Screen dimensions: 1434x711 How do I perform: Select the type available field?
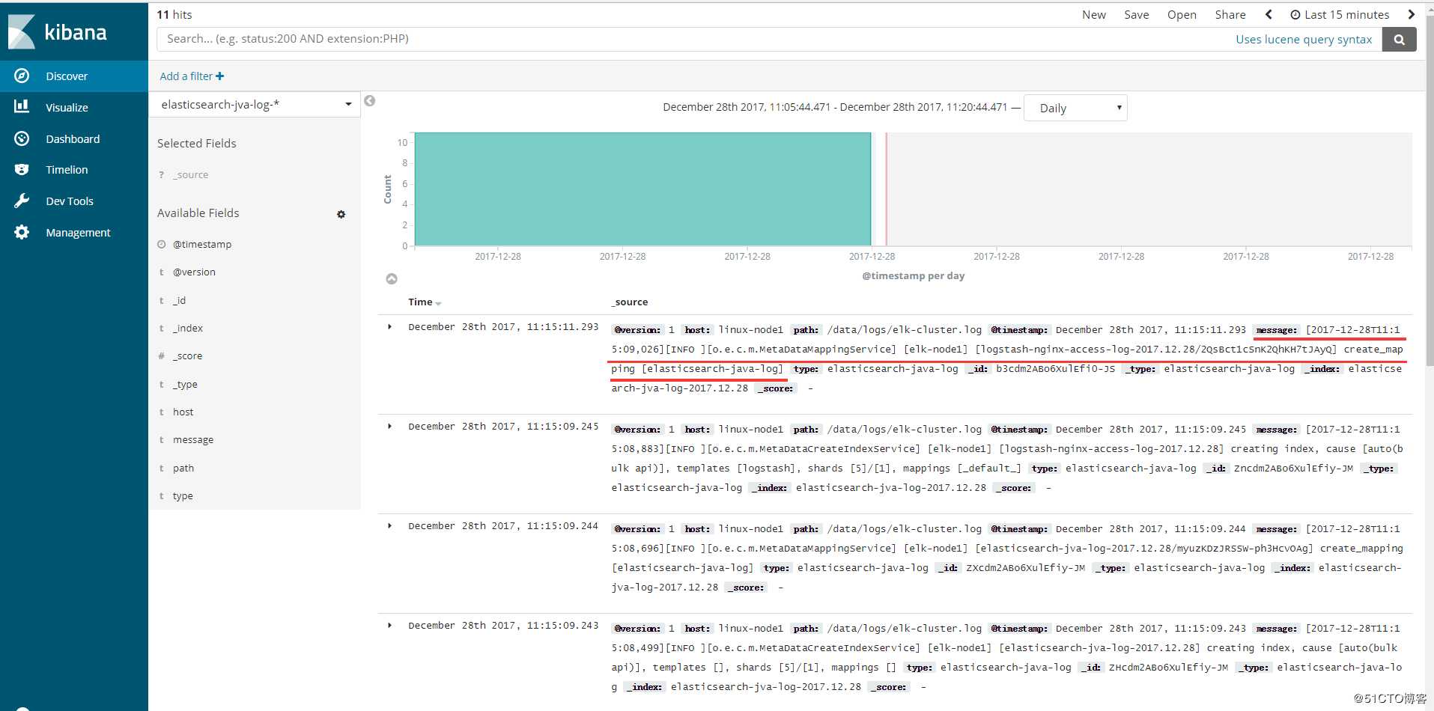(x=183, y=496)
